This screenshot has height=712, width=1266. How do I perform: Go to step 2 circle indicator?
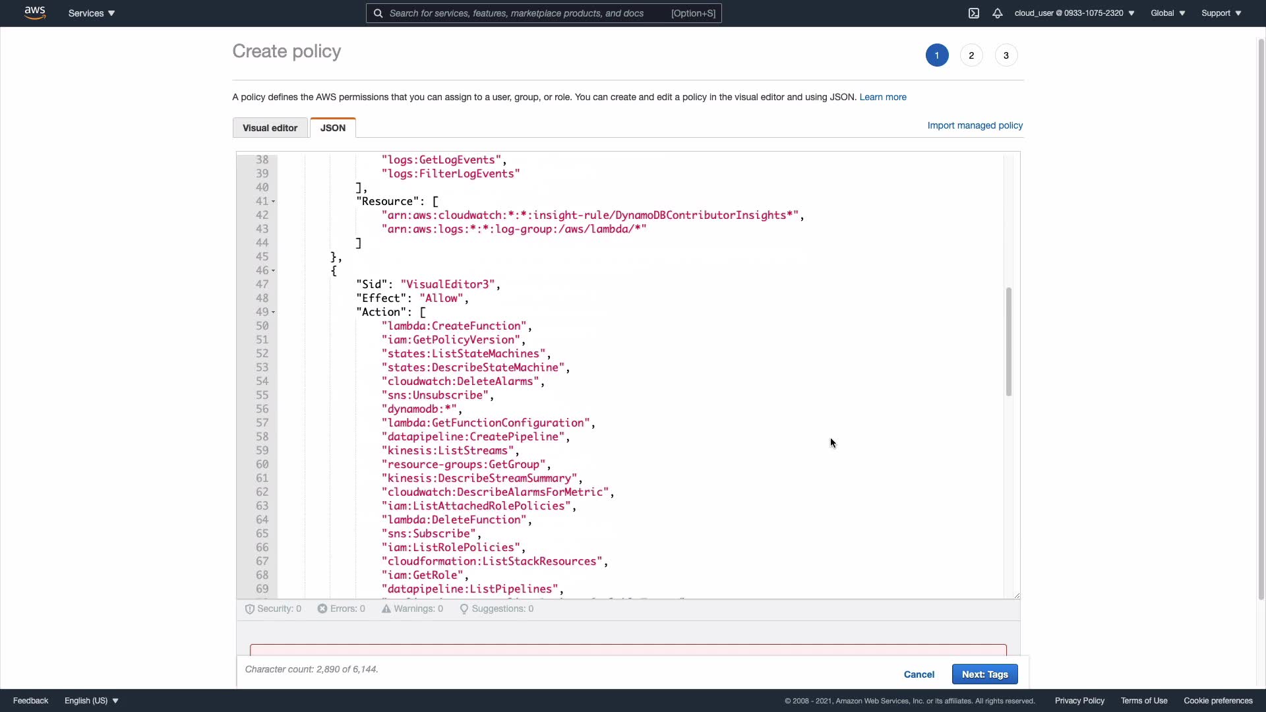point(971,55)
